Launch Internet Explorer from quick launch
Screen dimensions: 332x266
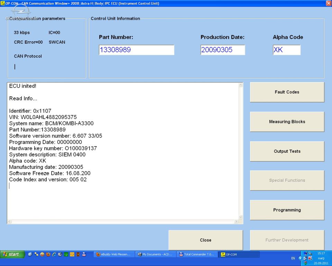pyautogui.click(x=54, y=254)
